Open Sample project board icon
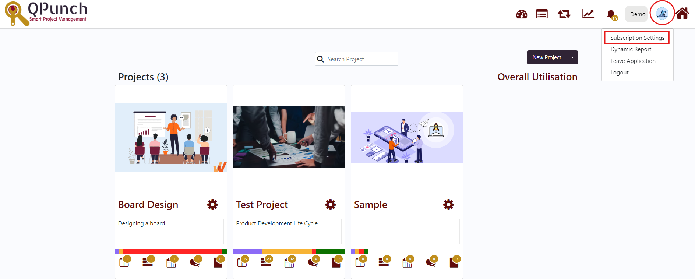The image size is (695, 279). (x=360, y=262)
